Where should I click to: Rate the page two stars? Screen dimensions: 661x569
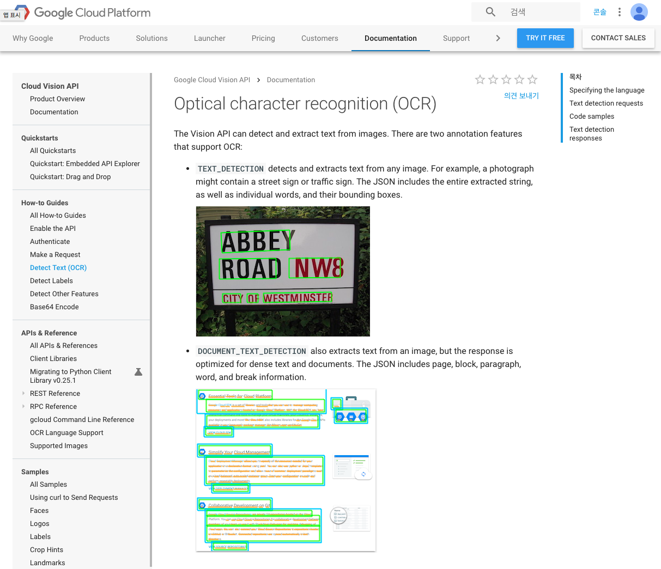click(493, 80)
